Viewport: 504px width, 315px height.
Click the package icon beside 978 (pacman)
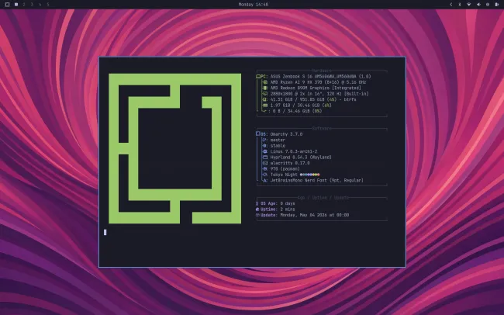click(x=265, y=169)
